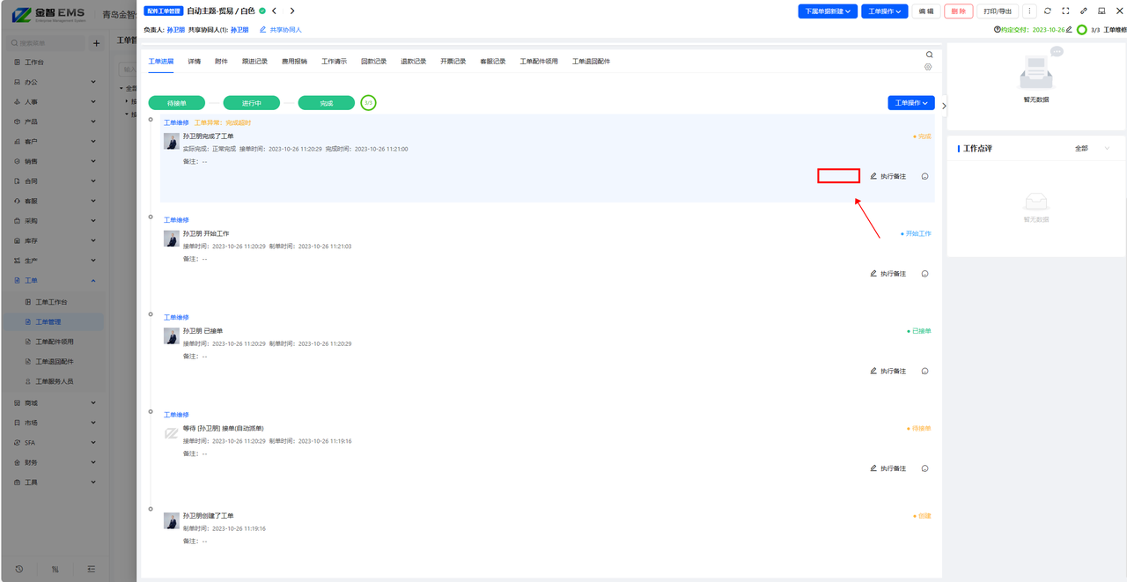Image resolution: width=1127 pixels, height=582 pixels.
Task: Open 负责人 孙卫朋 link
Action: (176, 30)
